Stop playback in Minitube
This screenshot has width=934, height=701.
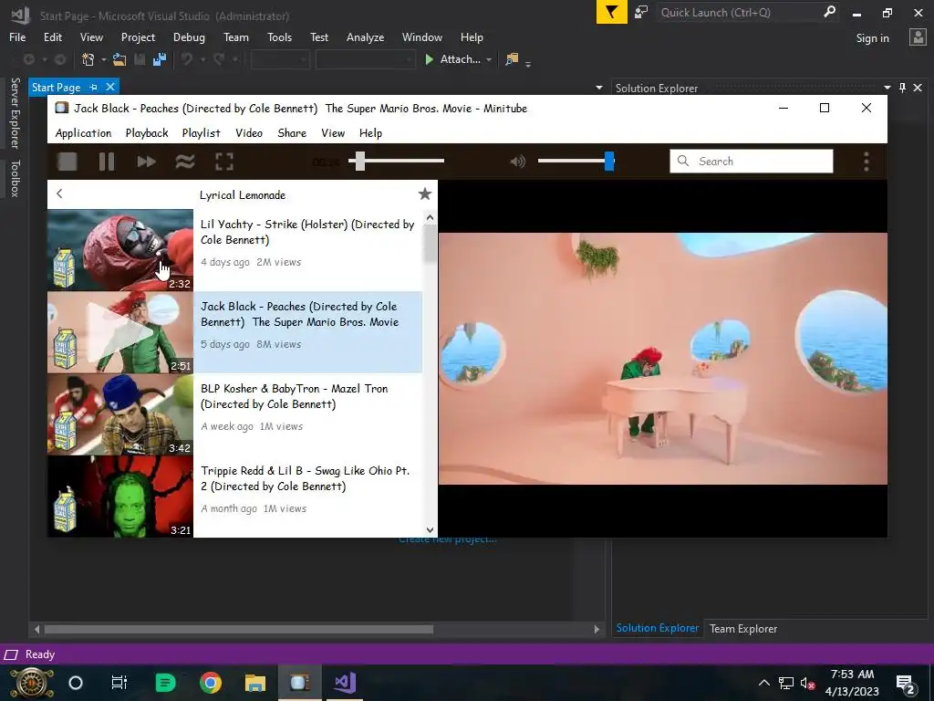click(67, 162)
